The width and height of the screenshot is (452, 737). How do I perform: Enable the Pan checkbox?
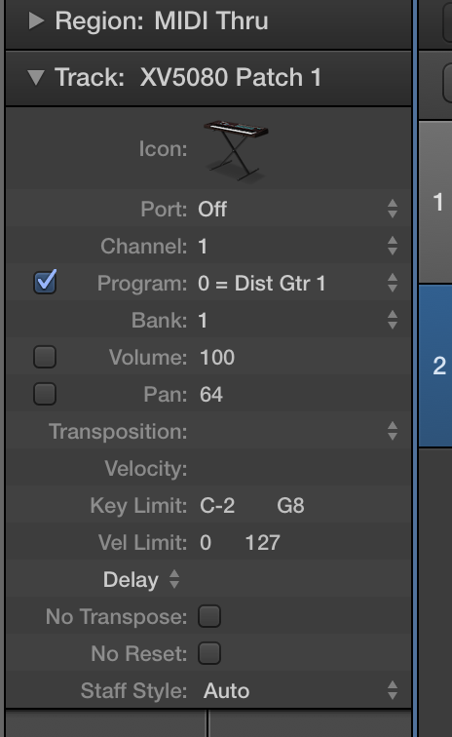coord(45,394)
